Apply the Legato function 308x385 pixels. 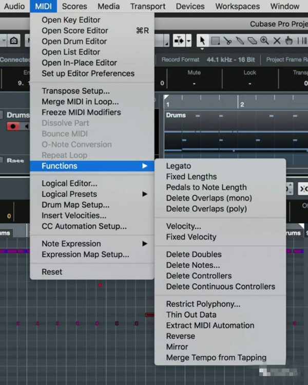click(220, 166)
